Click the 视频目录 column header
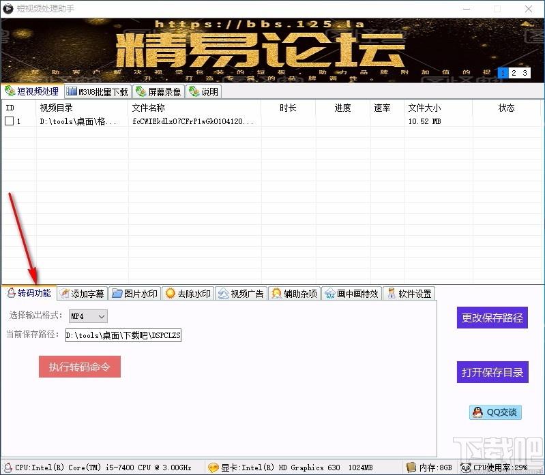The image size is (545, 475). [x=83, y=108]
